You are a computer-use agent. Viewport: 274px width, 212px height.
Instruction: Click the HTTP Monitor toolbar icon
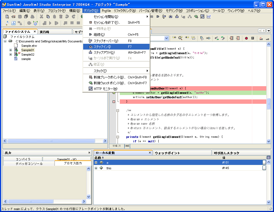click(202, 17)
